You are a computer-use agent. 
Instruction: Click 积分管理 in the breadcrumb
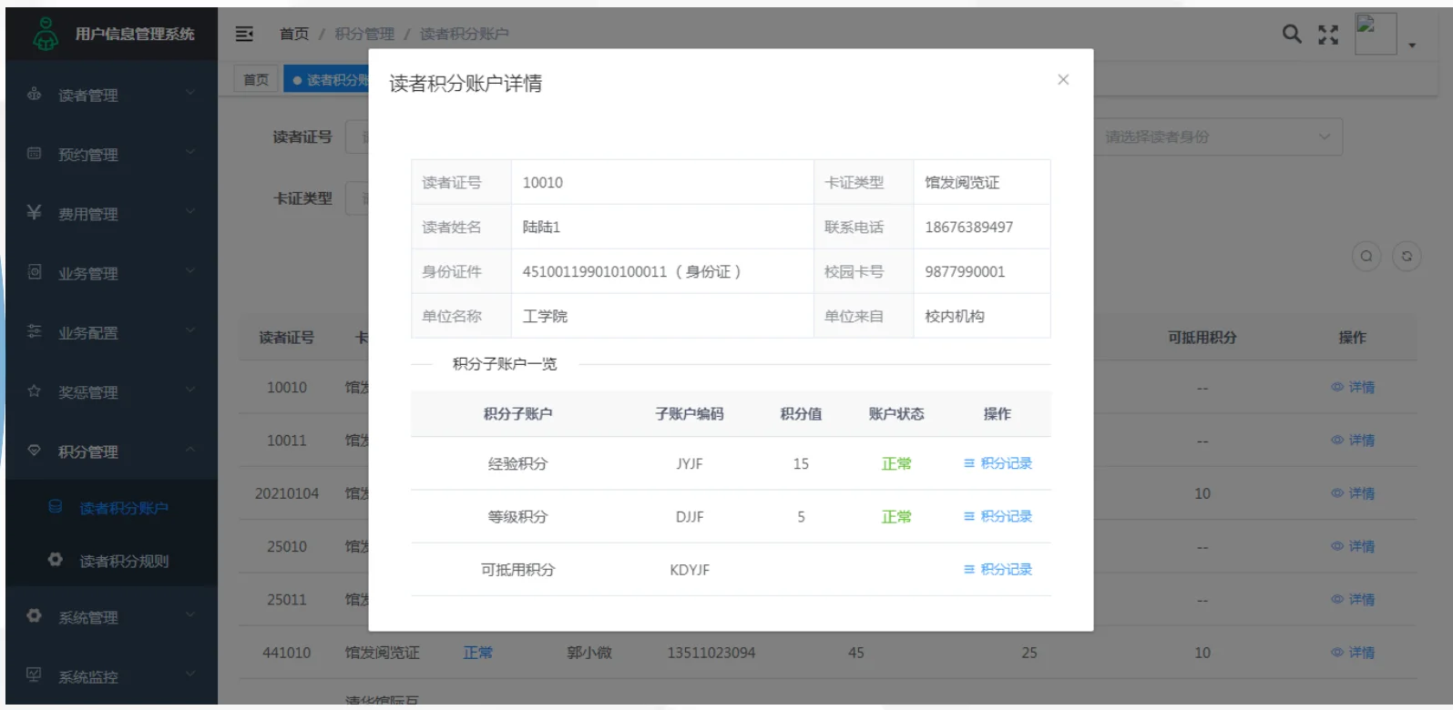pos(364,34)
